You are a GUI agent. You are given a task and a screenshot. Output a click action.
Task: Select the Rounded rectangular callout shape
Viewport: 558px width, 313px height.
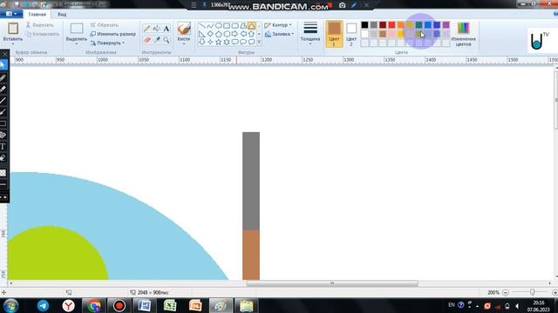click(x=235, y=42)
